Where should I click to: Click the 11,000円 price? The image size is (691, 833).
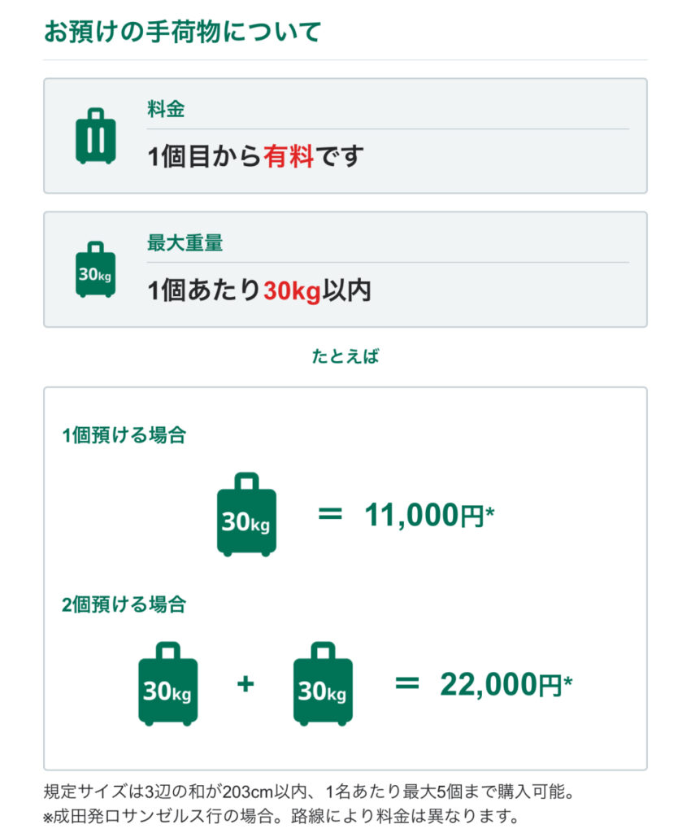pyautogui.click(x=429, y=515)
